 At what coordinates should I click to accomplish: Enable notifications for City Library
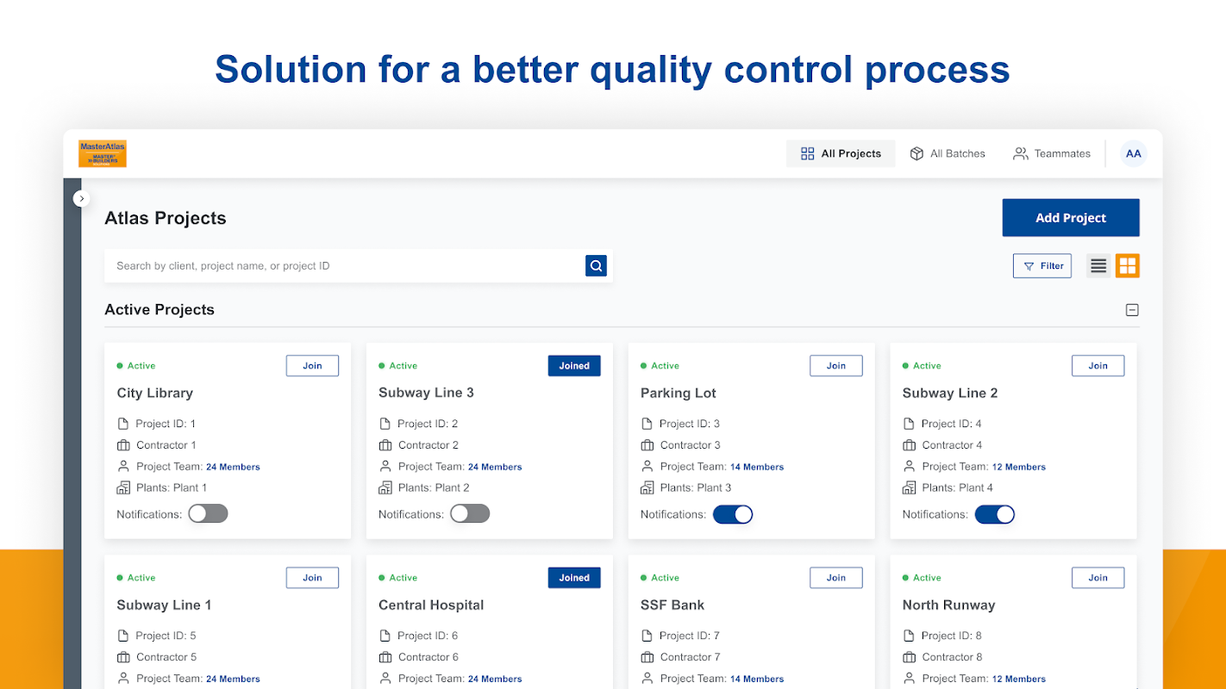coord(208,514)
